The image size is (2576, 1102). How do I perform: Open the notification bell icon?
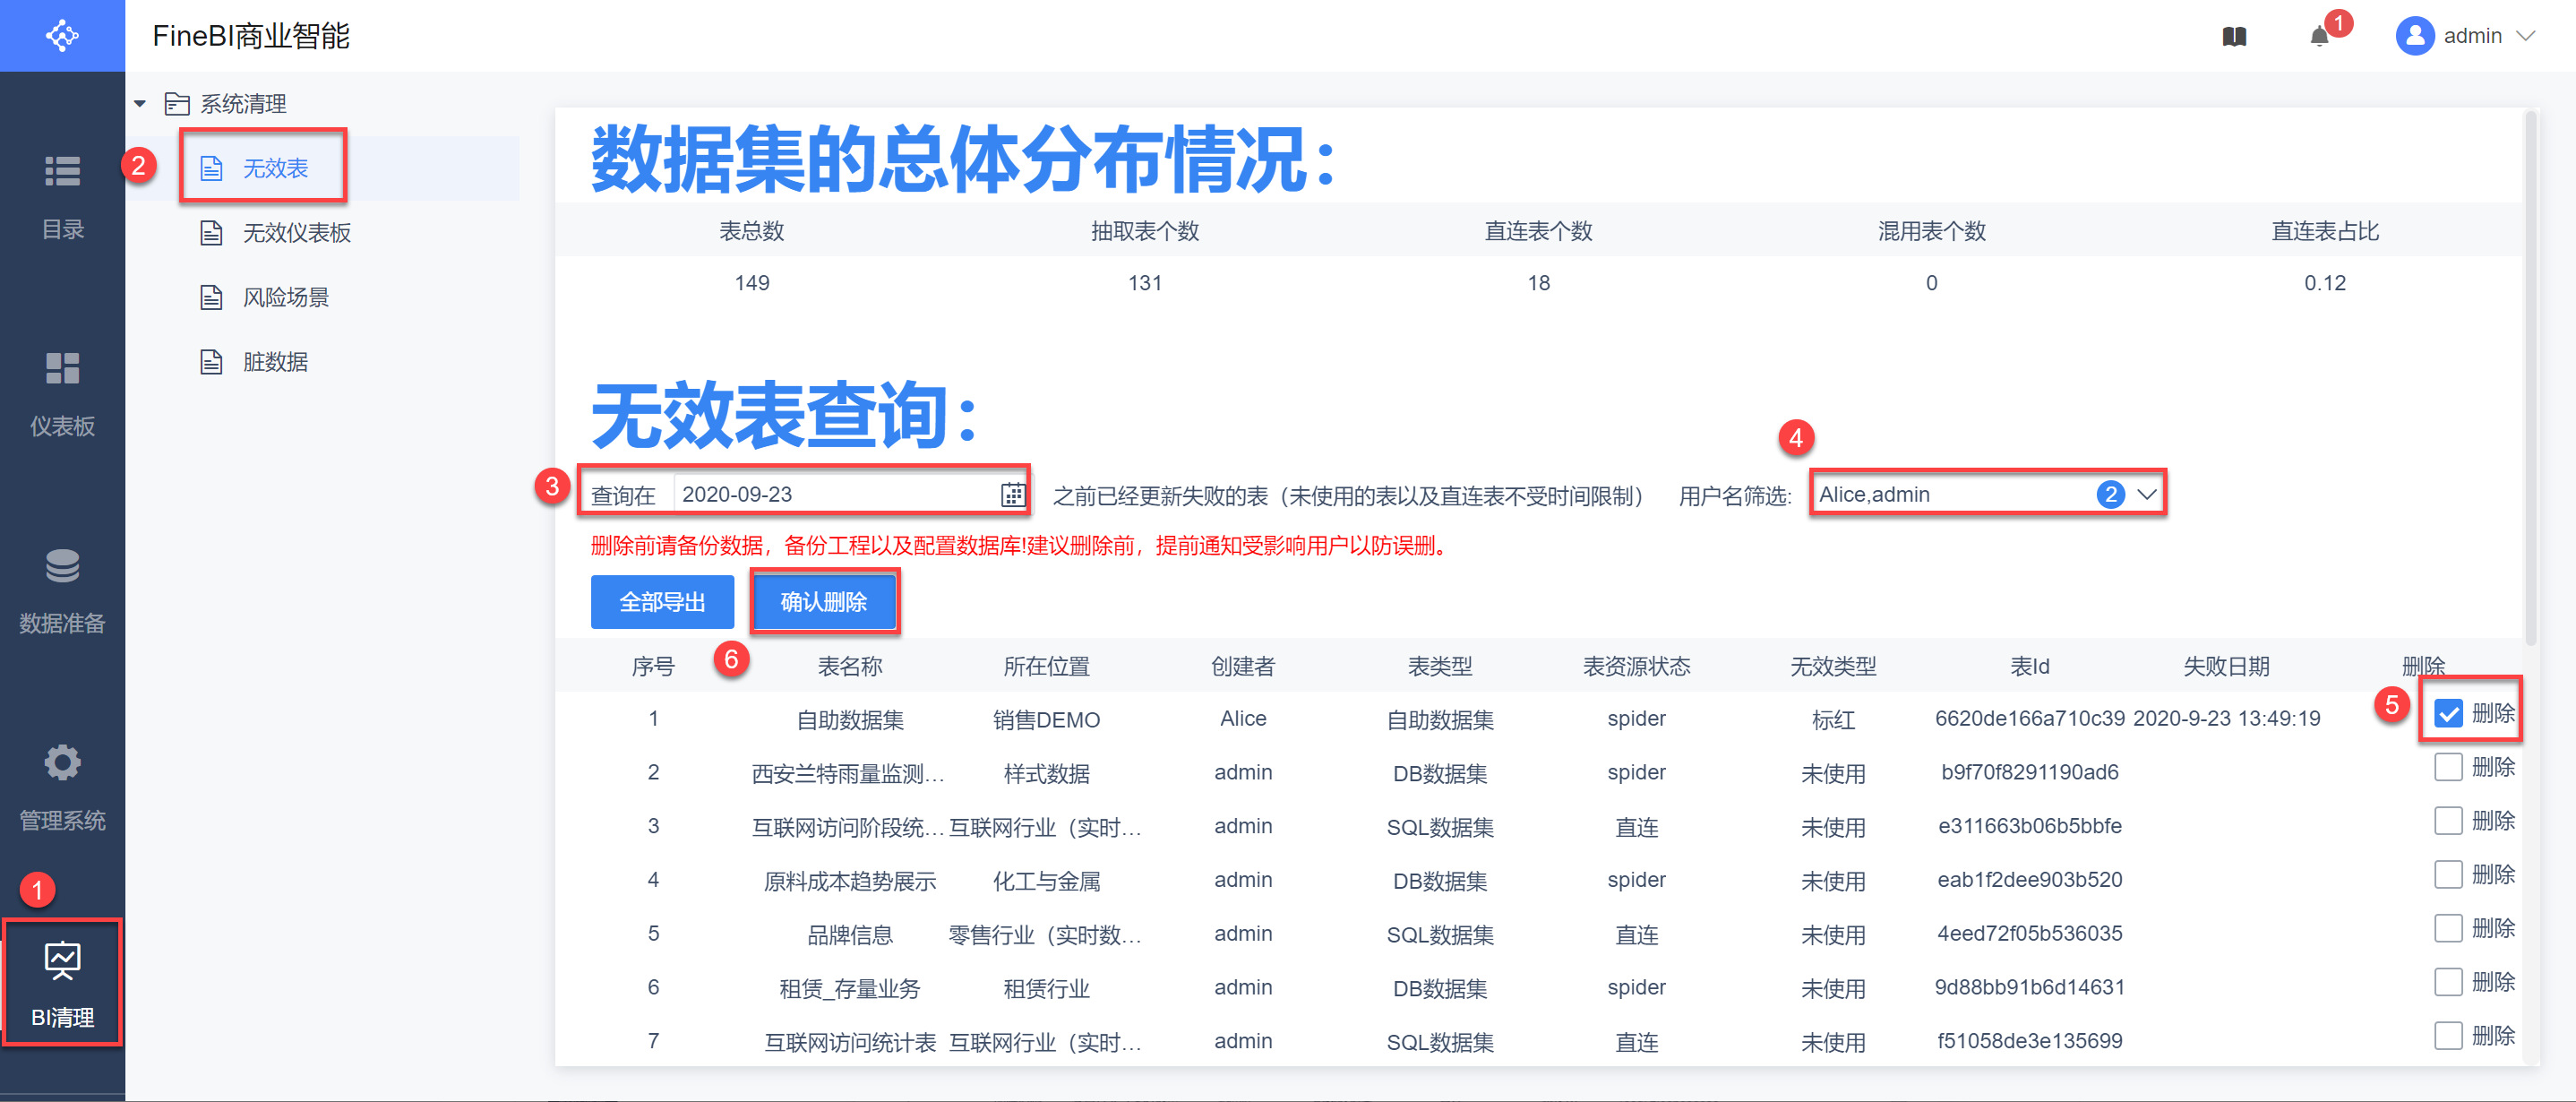point(2319,37)
